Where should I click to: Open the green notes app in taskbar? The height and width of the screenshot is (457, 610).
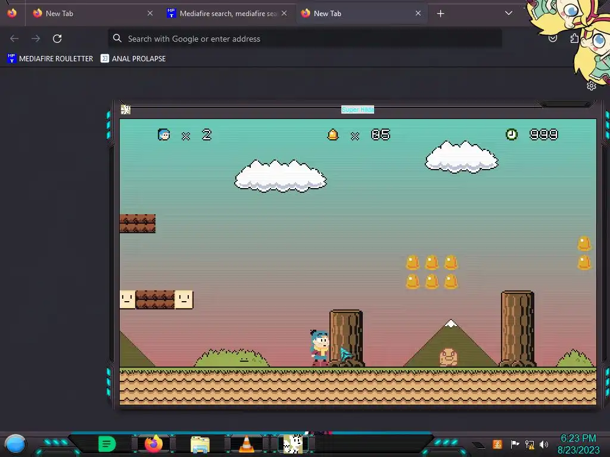click(x=107, y=444)
